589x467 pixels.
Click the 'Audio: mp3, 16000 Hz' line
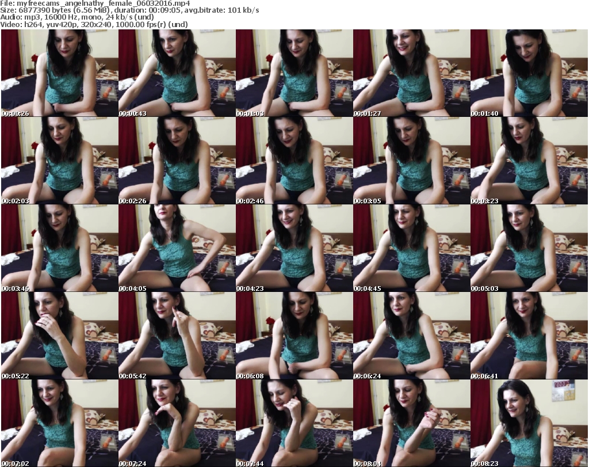(x=77, y=17)
